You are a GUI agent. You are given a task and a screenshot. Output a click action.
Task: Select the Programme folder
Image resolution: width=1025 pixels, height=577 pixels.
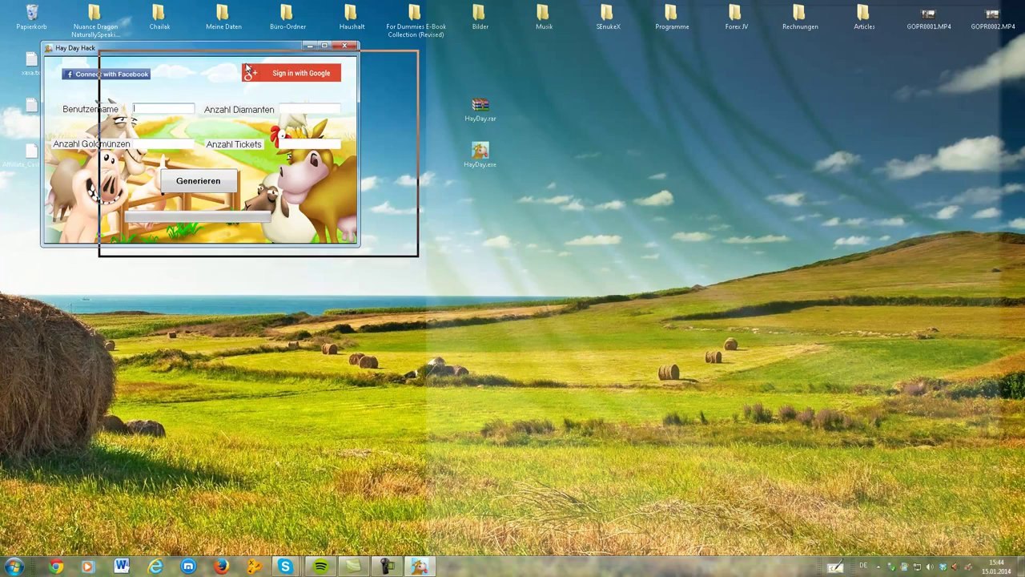pos(672,18)
